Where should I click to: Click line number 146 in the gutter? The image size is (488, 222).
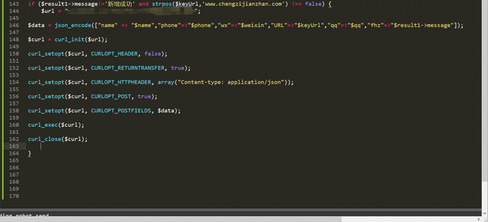click(14, 25)
